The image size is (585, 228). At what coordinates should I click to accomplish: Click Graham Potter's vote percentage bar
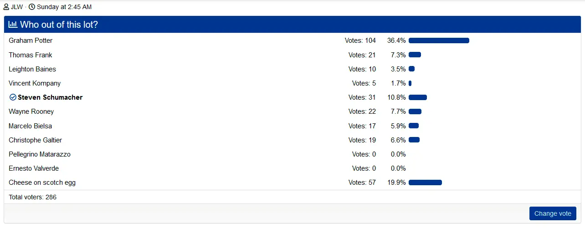439,41
